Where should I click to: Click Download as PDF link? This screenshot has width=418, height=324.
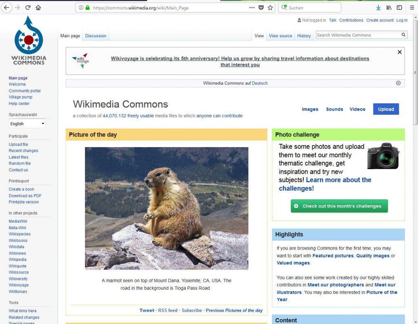click(x=25, y=196)
